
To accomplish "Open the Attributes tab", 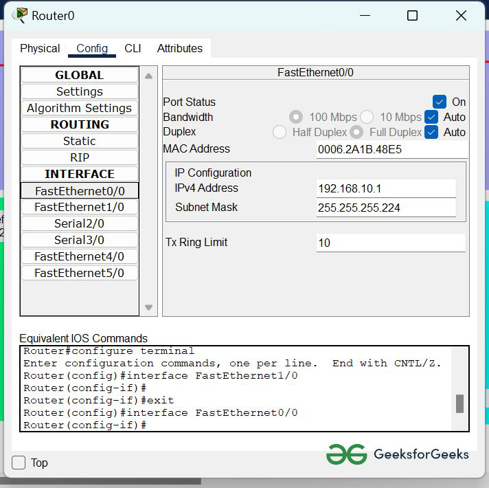I will click(x=180, y=48).
